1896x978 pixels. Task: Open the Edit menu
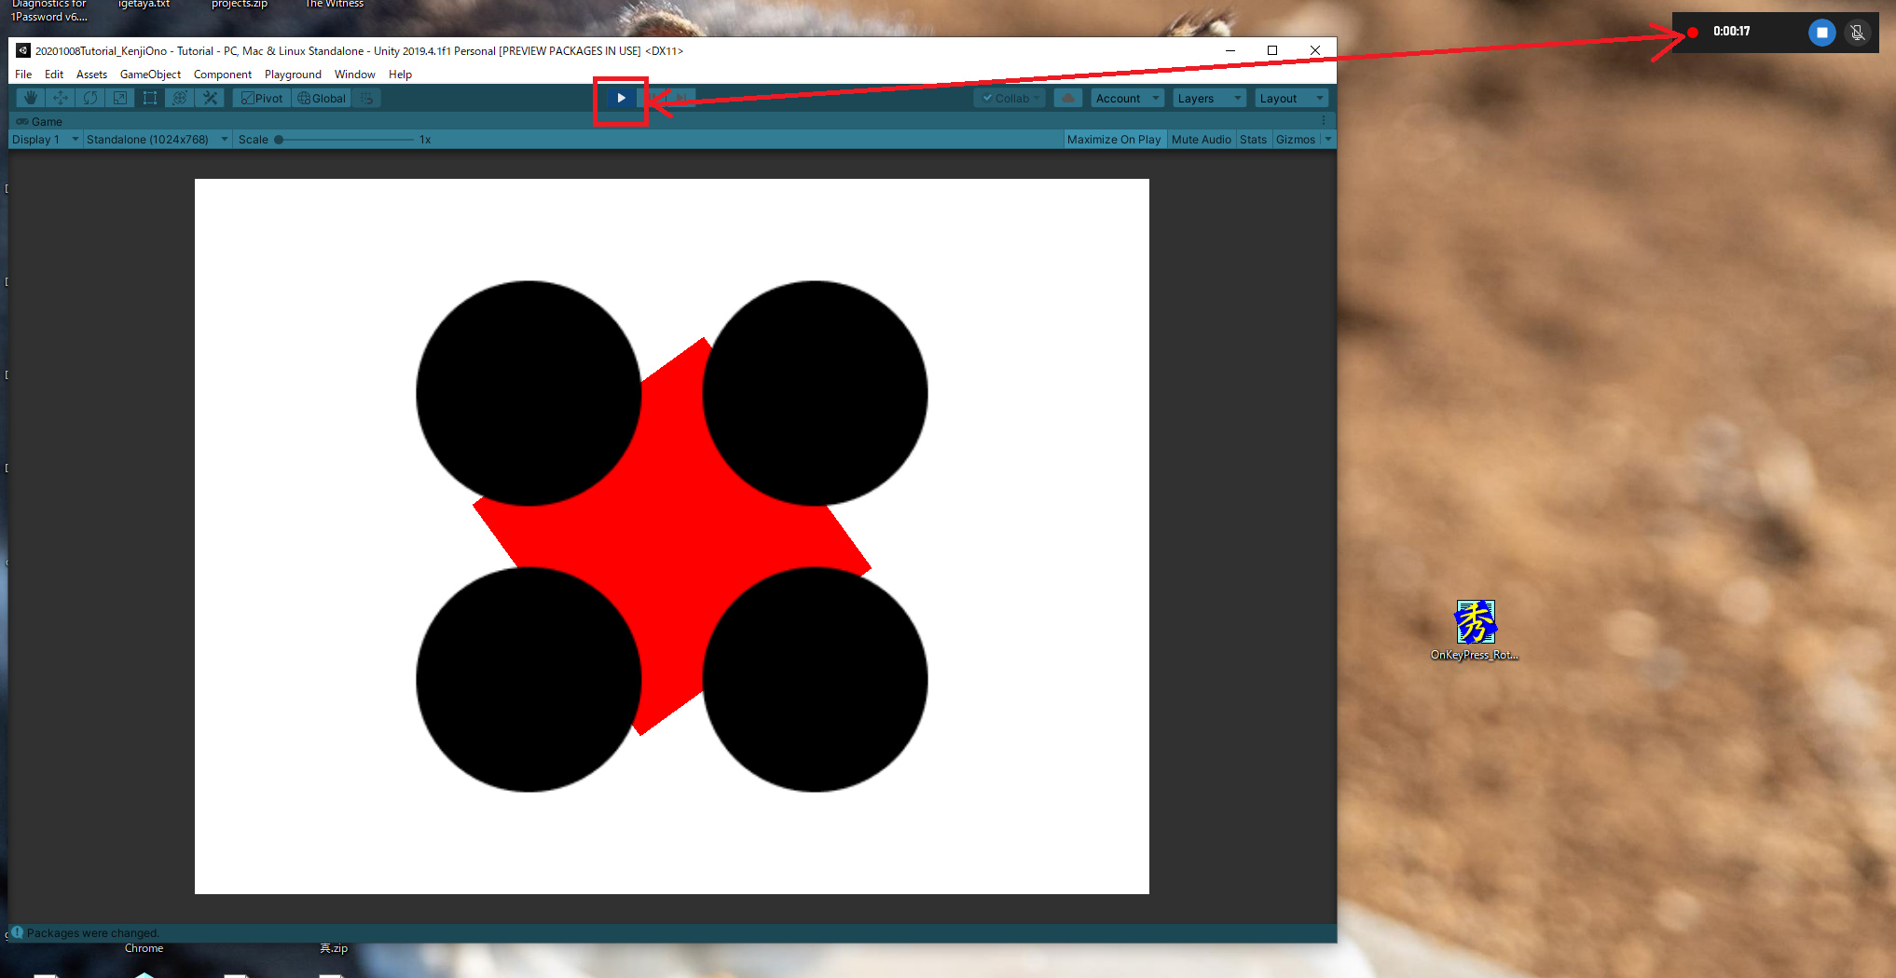coord(54,75)
